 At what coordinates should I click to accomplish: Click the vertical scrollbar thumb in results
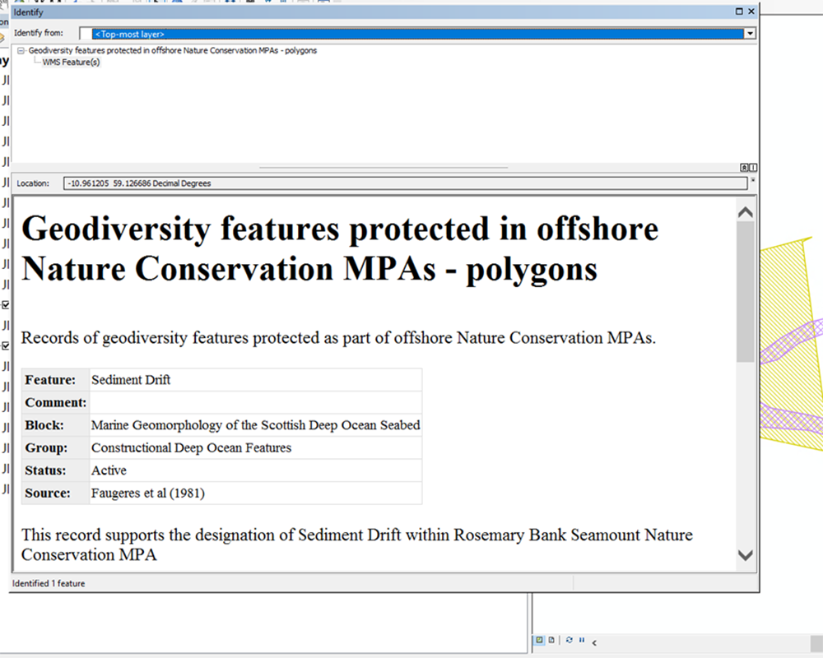(x=745, y=292)
